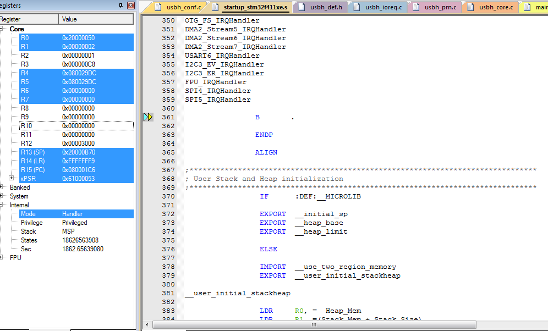Click the Register column header
This screenshot has height=331, width=548.
pos(29,19)
